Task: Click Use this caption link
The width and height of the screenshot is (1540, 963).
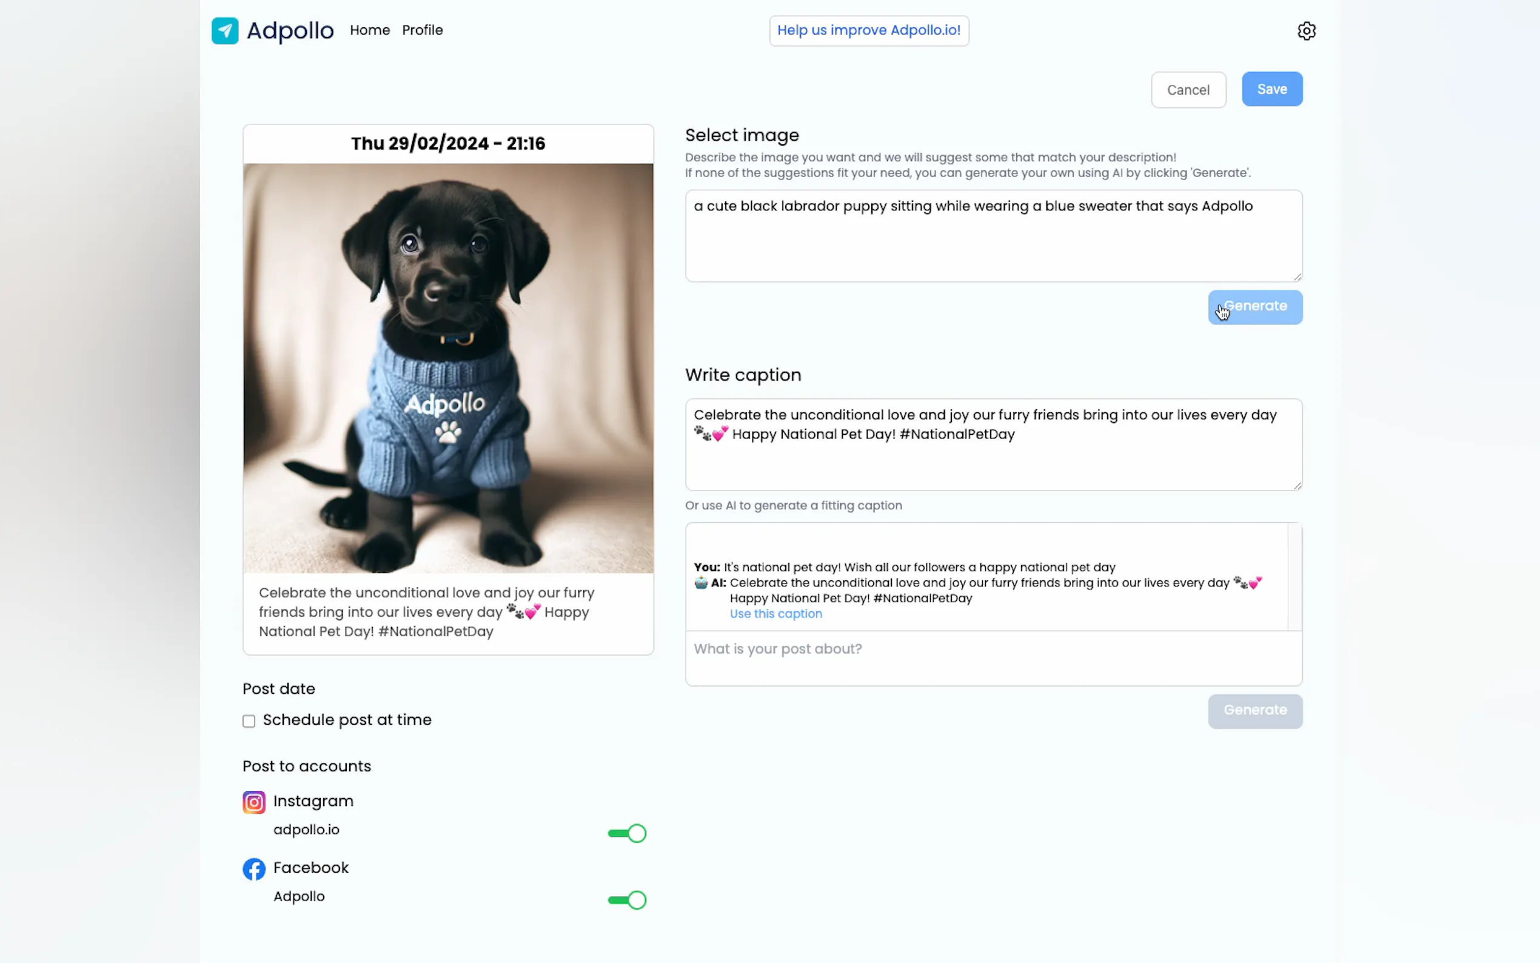Action: 775,614
